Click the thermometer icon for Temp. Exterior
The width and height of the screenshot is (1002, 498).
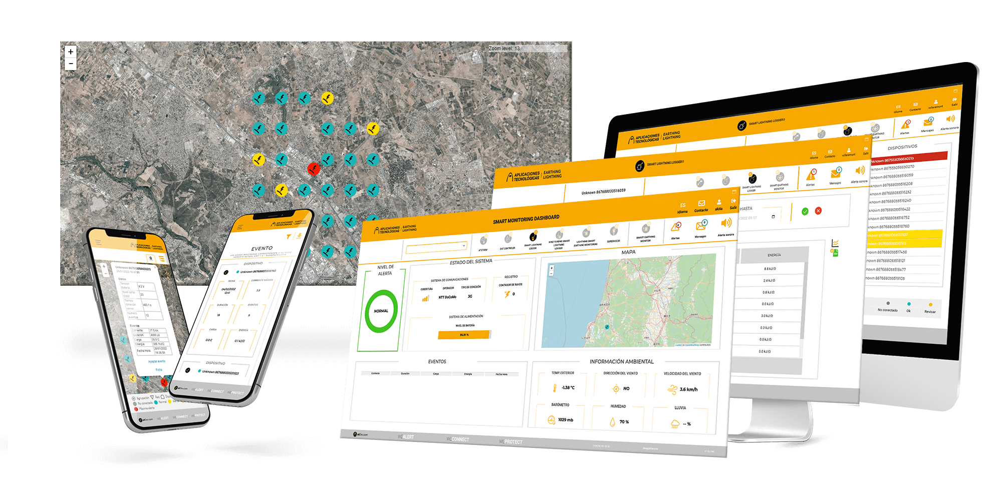tap(555, 388)
